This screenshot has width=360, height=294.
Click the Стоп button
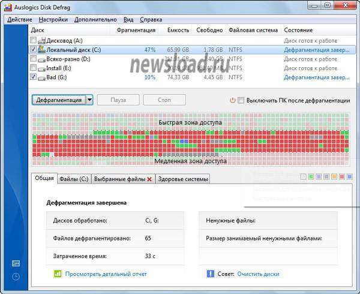(x=164, y=100)
